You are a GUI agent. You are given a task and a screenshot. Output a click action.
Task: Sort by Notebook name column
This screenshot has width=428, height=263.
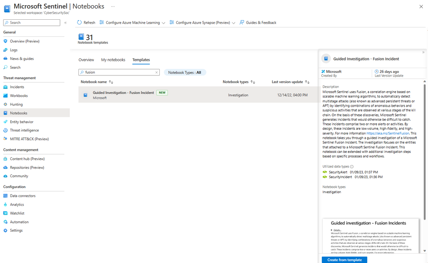(x=97, y=82)
